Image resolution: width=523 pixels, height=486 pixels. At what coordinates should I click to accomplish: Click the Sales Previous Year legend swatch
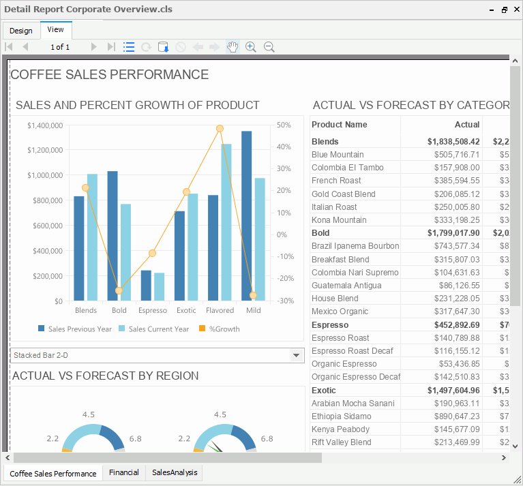42,329
